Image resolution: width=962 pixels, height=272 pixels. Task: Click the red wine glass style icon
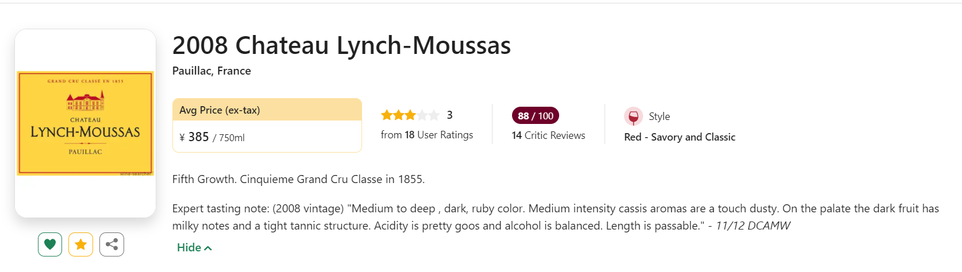[633, 116]
